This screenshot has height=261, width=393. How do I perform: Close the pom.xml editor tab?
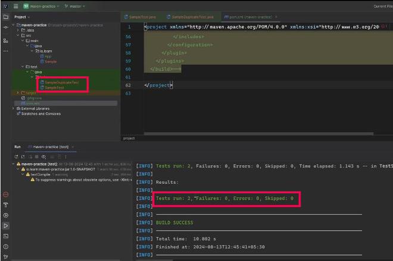(x=276, y=17)
